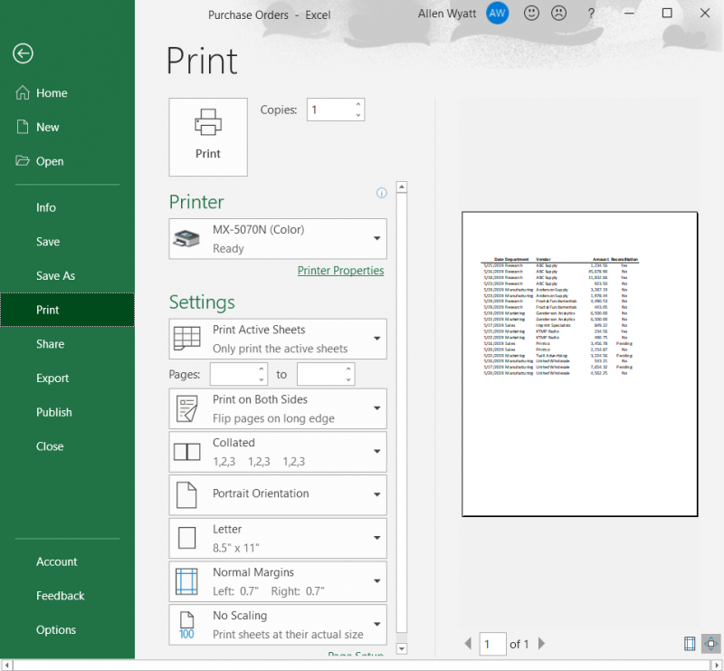Image resolution: width=724 pixels, height=671 pixels.
Task: Select New in the backstage sidebar
Action: [67, 127]
